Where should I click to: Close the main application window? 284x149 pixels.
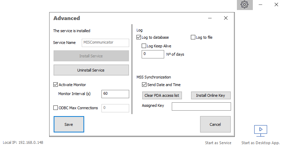[x=276, y=5]
